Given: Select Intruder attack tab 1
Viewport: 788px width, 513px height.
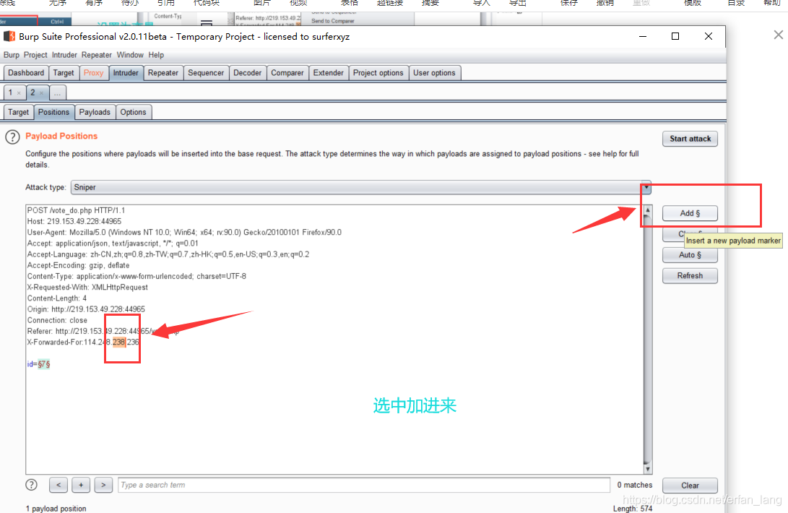Looking at the screenshot, I should pos(10,92).
